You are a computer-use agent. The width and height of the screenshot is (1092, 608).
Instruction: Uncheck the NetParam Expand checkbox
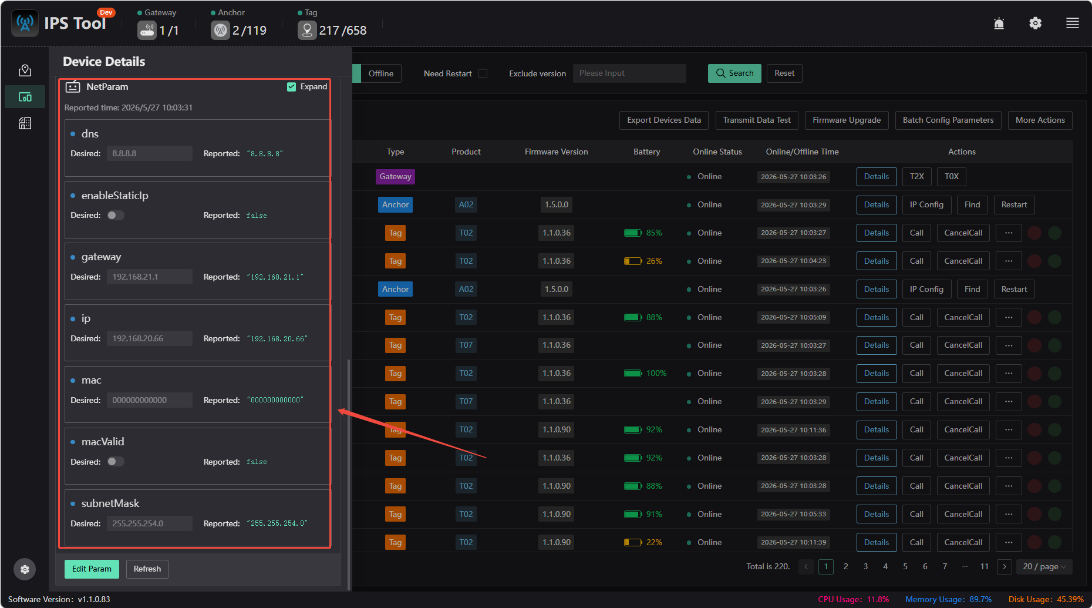(x=291, y=87)
